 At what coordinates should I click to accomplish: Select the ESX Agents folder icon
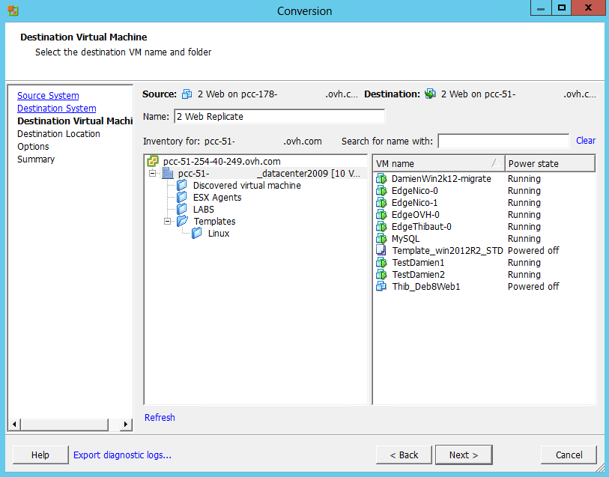click(182, 197)
